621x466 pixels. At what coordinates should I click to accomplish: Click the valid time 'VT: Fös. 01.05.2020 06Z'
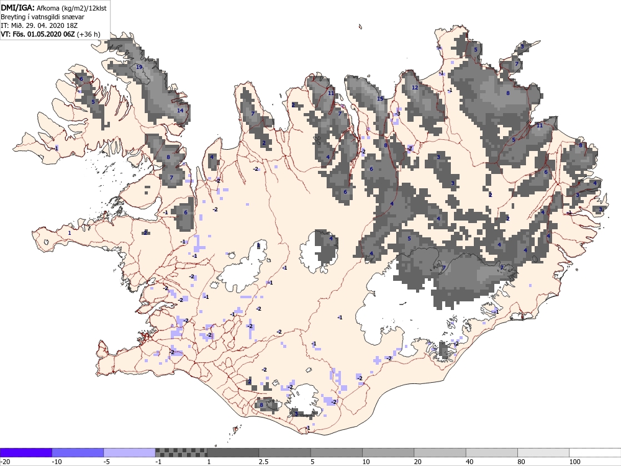pos(38,34)
